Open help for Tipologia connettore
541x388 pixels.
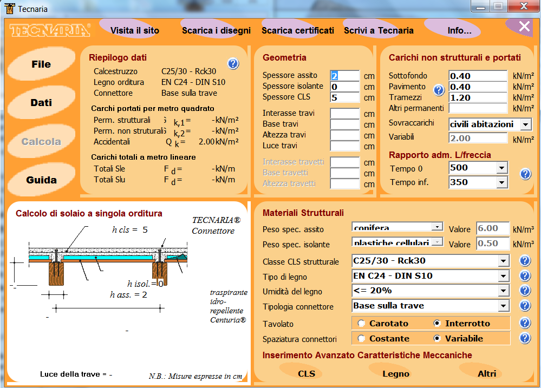tap(525, 306)
